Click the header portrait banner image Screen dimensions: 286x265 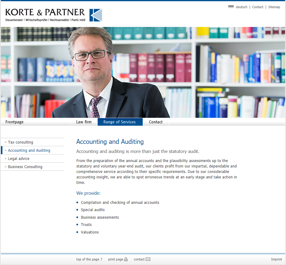143,72
